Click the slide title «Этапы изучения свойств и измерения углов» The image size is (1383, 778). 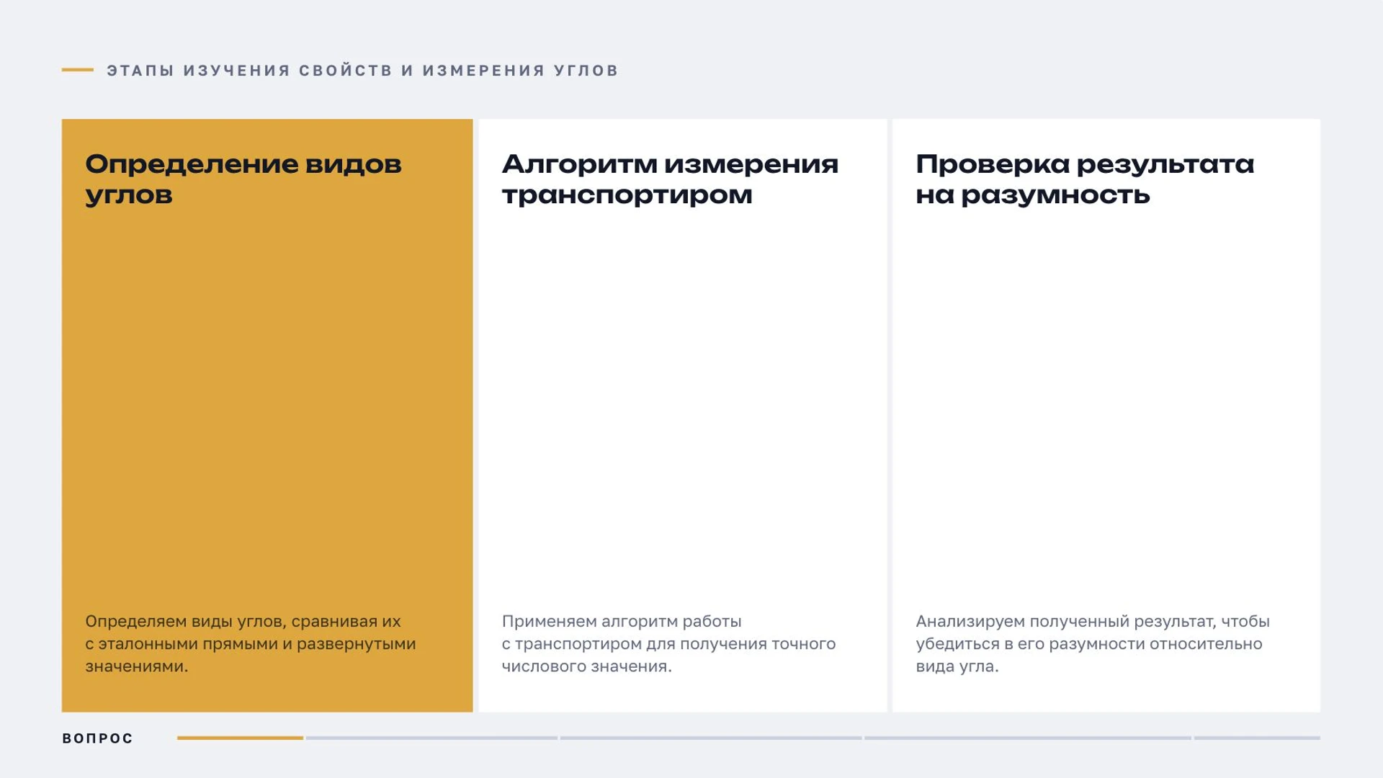click(x=363, y=71)
